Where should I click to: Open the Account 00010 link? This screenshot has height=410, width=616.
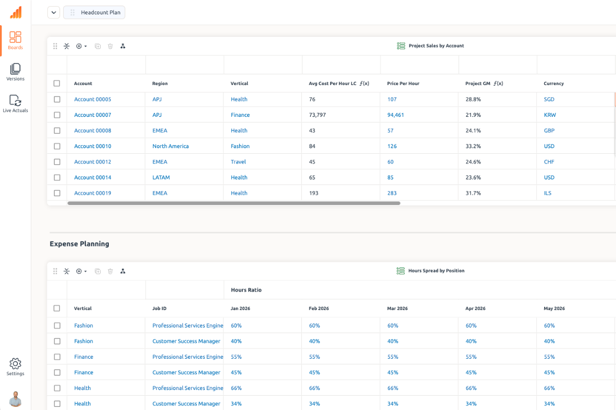coord(92,146)
